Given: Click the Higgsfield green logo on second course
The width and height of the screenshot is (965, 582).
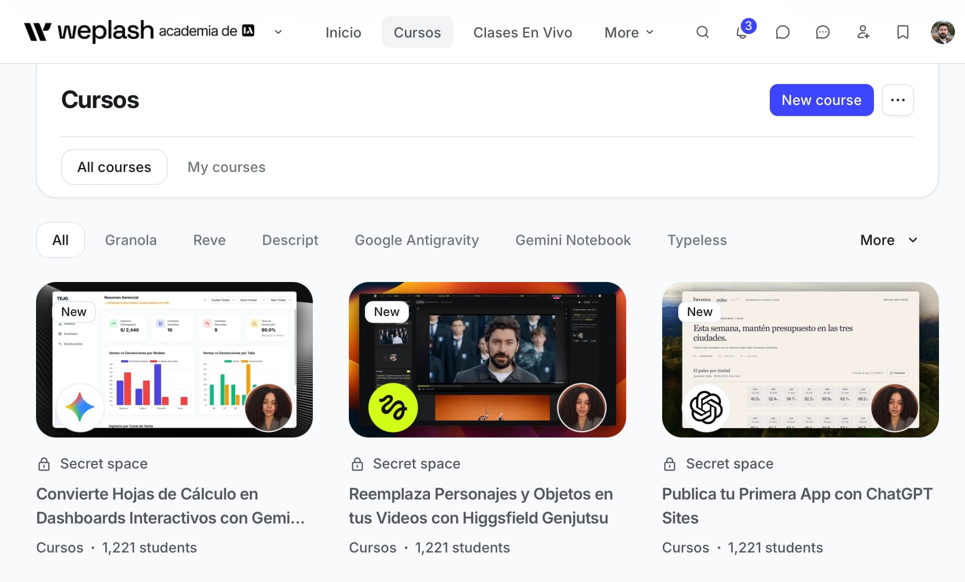Looking at the screenshot, I should click(393, 407).
